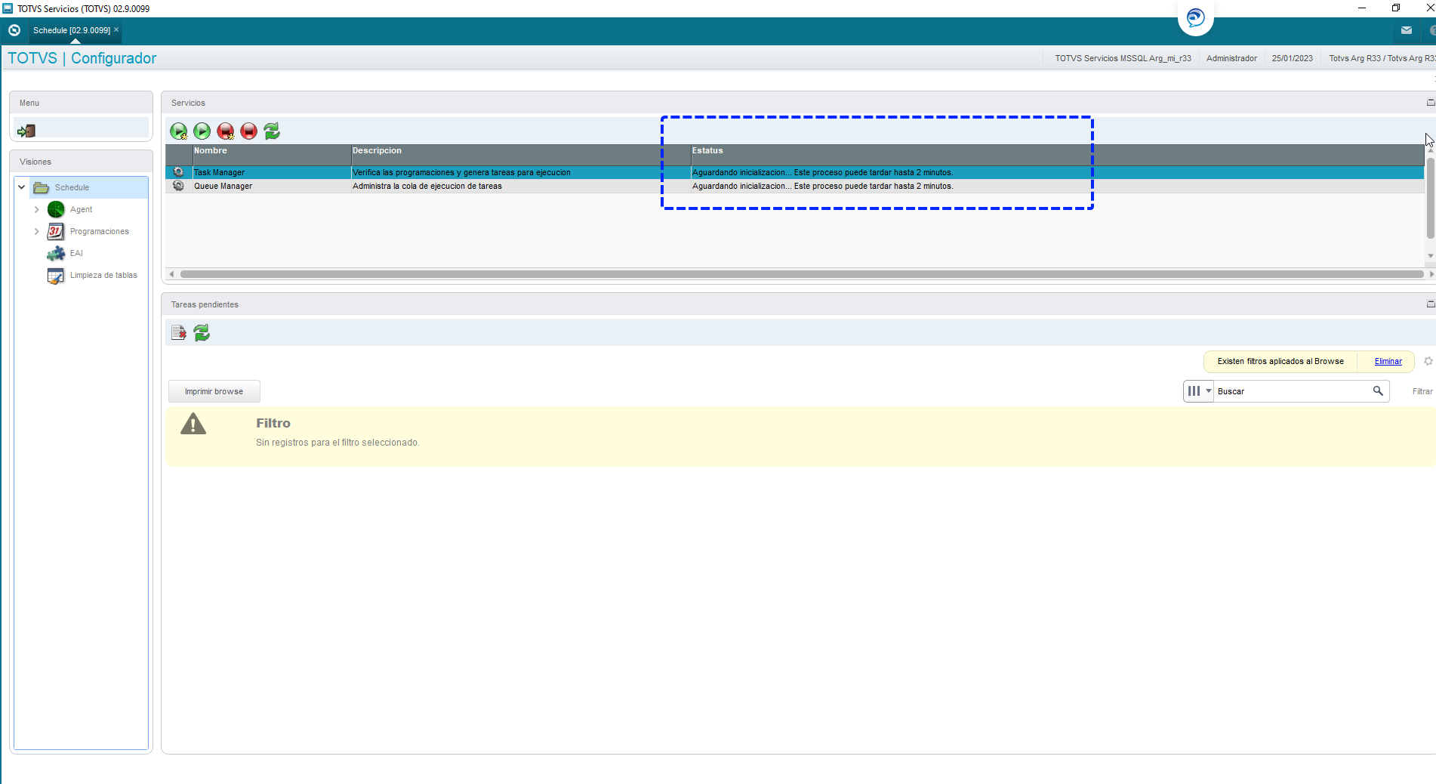Viewport: 1436px width, 784px height.
Task: Open Programaciones in the Visiones tree
Action: [100, 231]
